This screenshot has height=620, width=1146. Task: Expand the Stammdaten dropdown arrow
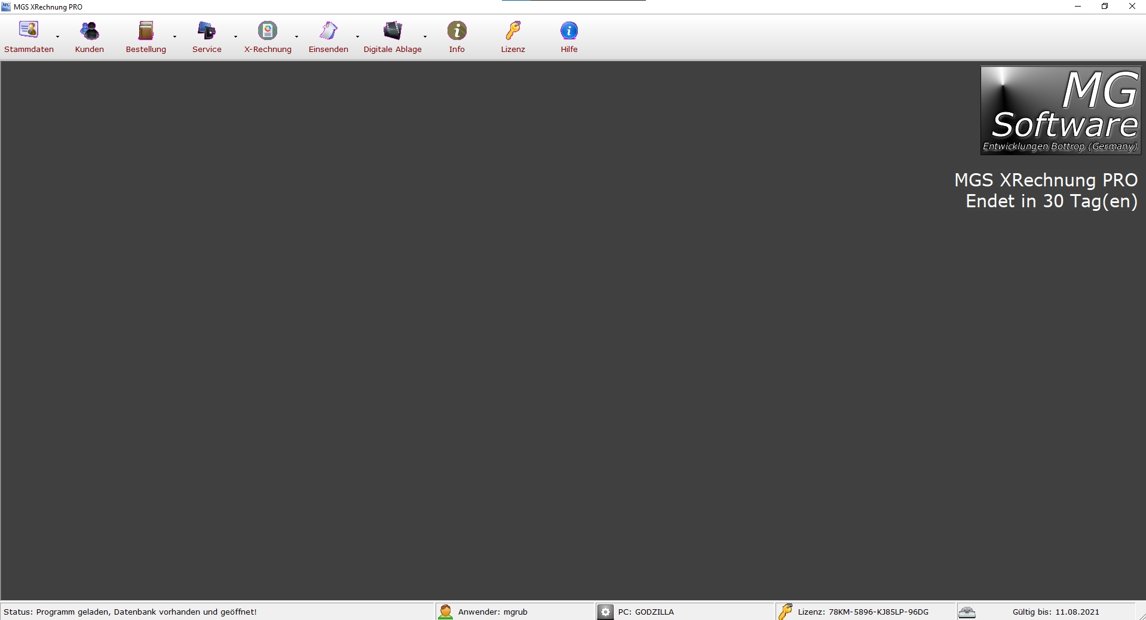pyautogui.click(x=58, y=37)
